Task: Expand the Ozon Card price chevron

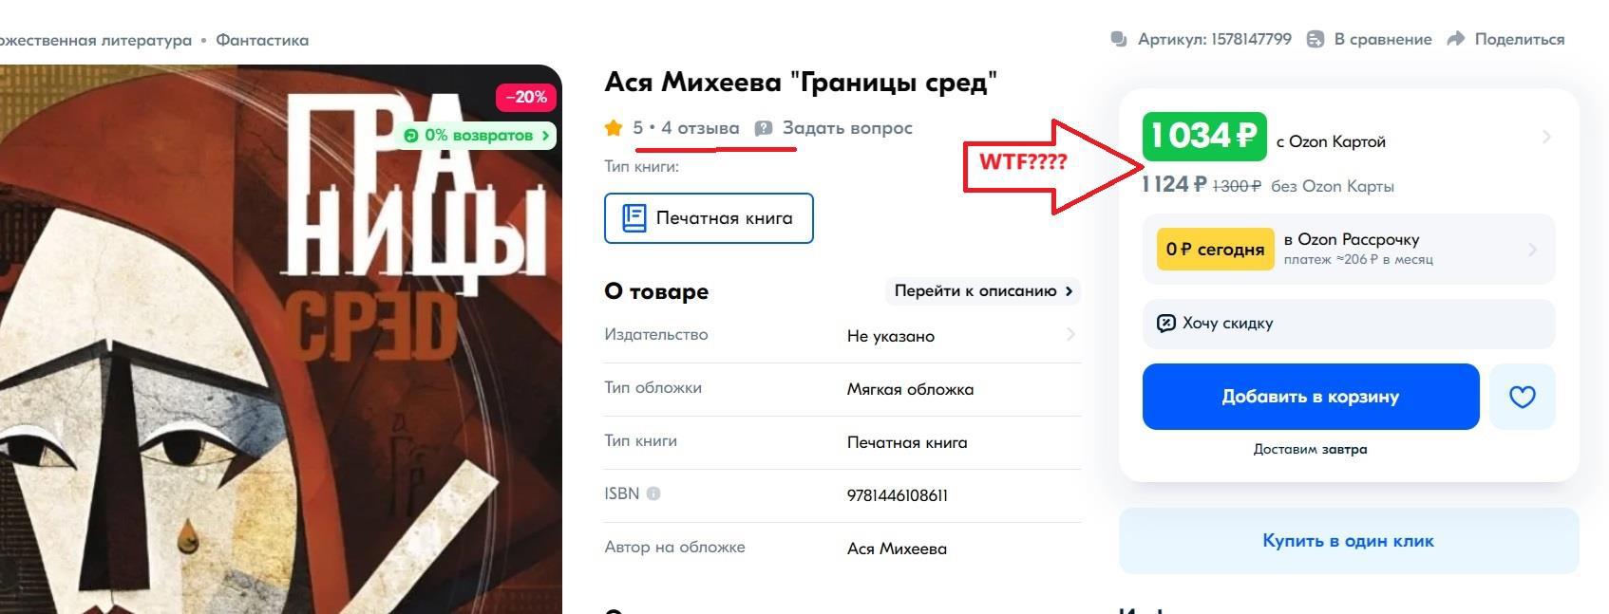Action: point(1546,137)
